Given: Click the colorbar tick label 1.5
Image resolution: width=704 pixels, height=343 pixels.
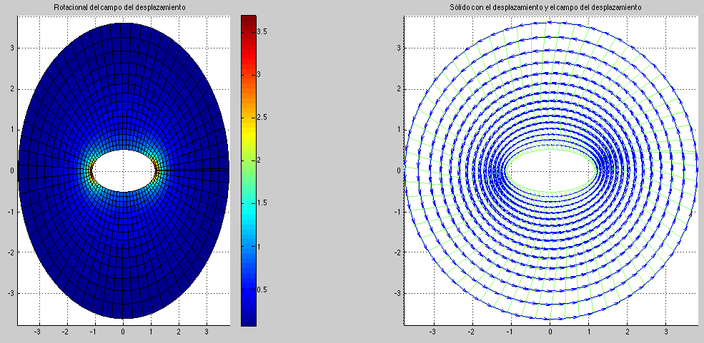Looking at the screenshot, I should (x=263, y=203).
